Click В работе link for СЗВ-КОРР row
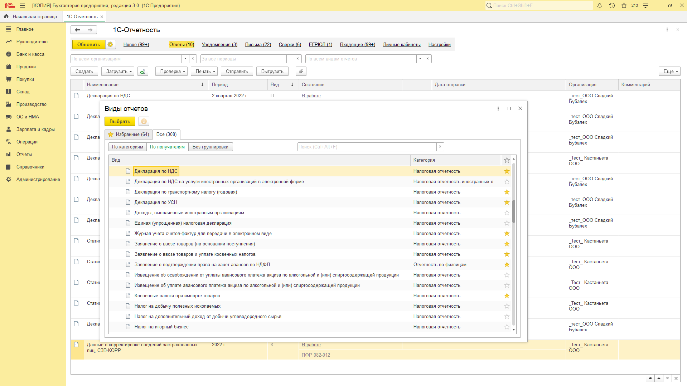687x386 pixels. 311,345
